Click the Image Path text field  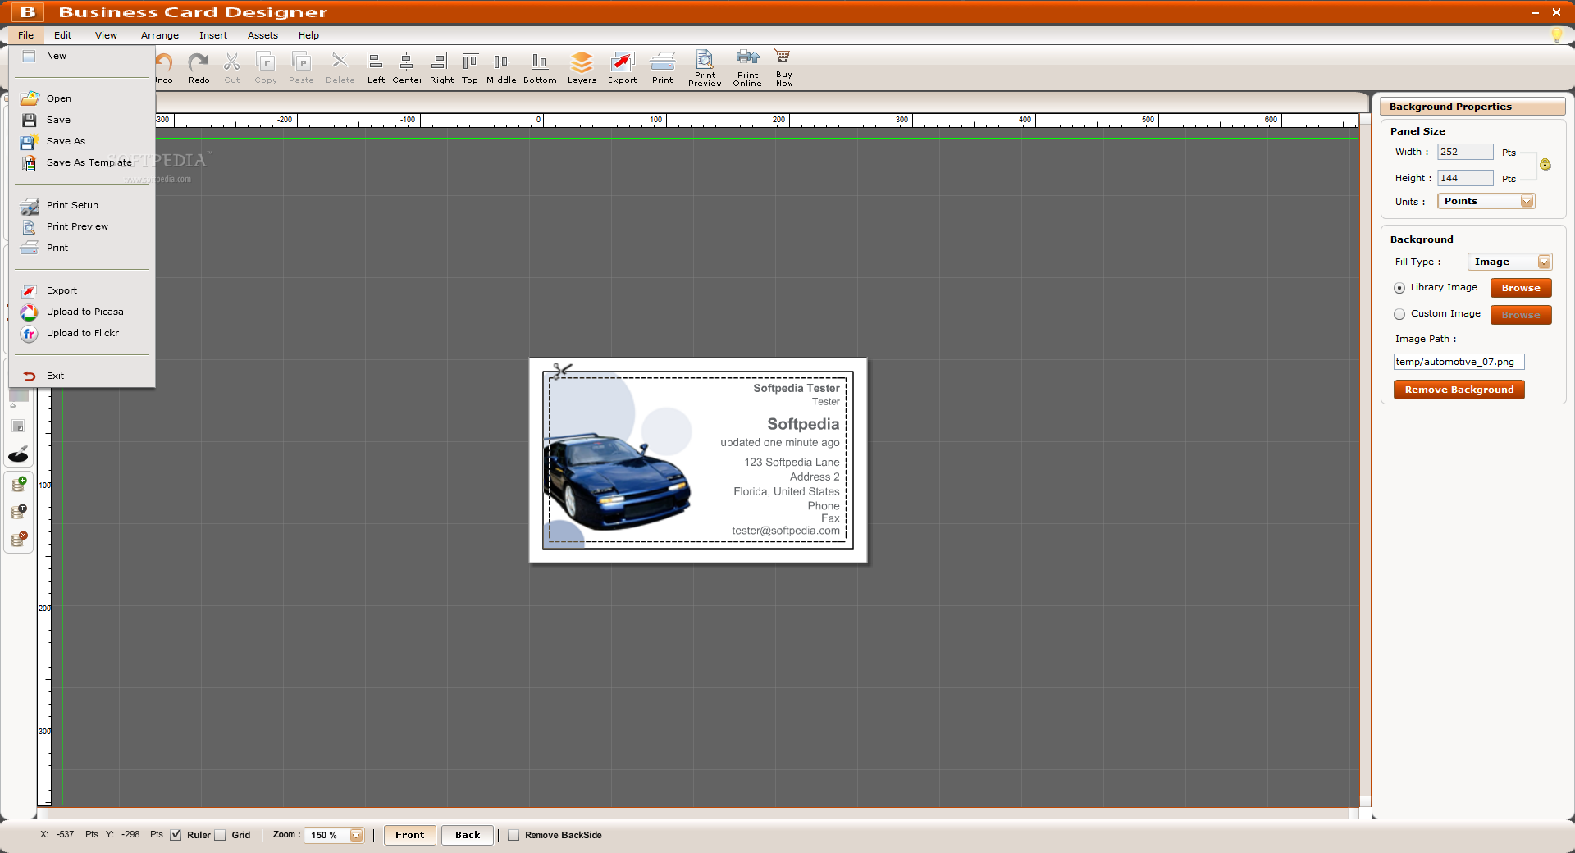tap(1459, 362)
